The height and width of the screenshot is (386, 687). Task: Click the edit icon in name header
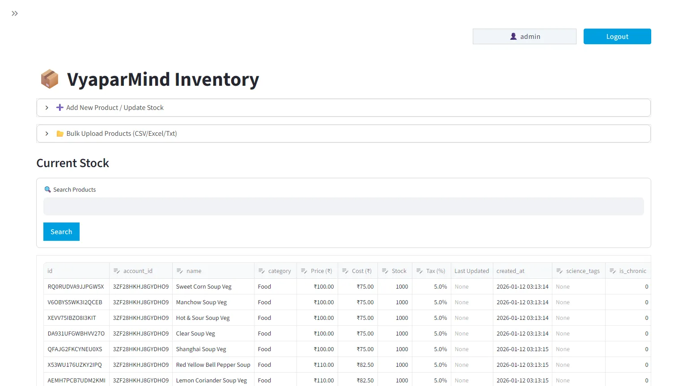click(180, 271)
